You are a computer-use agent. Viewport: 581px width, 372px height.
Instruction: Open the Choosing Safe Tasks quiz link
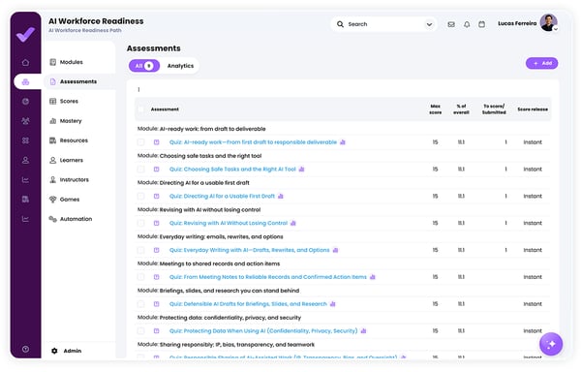click(x=232, y=170)
